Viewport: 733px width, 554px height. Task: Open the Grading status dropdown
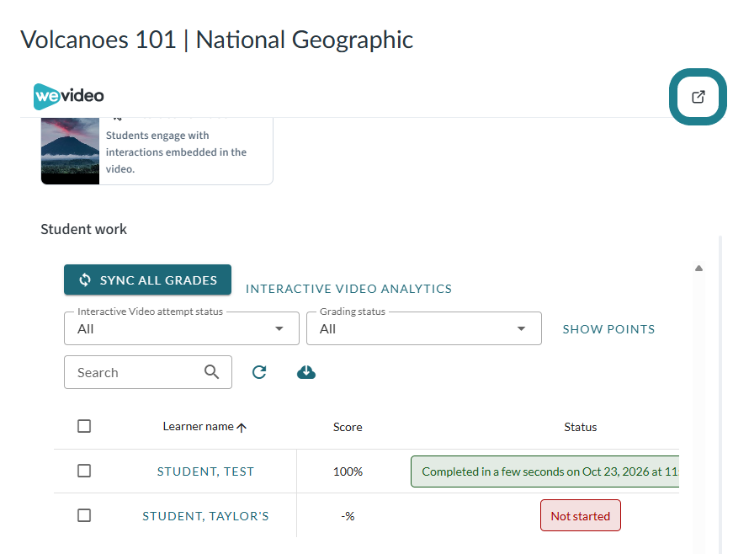coord(424,328)
